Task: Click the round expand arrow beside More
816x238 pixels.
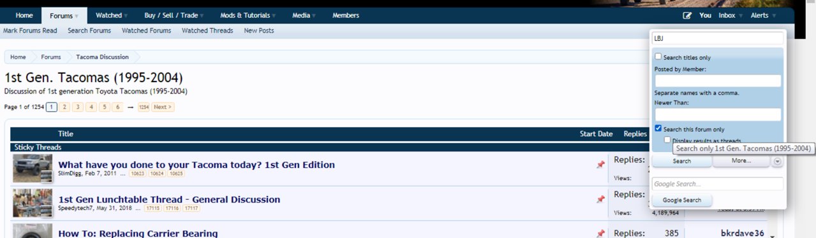Action: point(777,162)
